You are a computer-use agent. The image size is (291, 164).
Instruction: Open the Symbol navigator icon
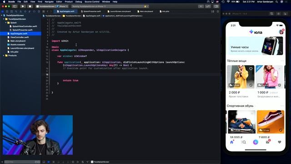pos(11,11)
